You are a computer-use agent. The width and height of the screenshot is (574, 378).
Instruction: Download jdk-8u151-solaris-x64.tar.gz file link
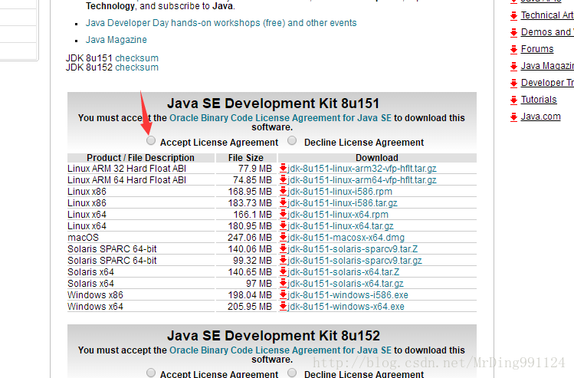coord(346,284)
